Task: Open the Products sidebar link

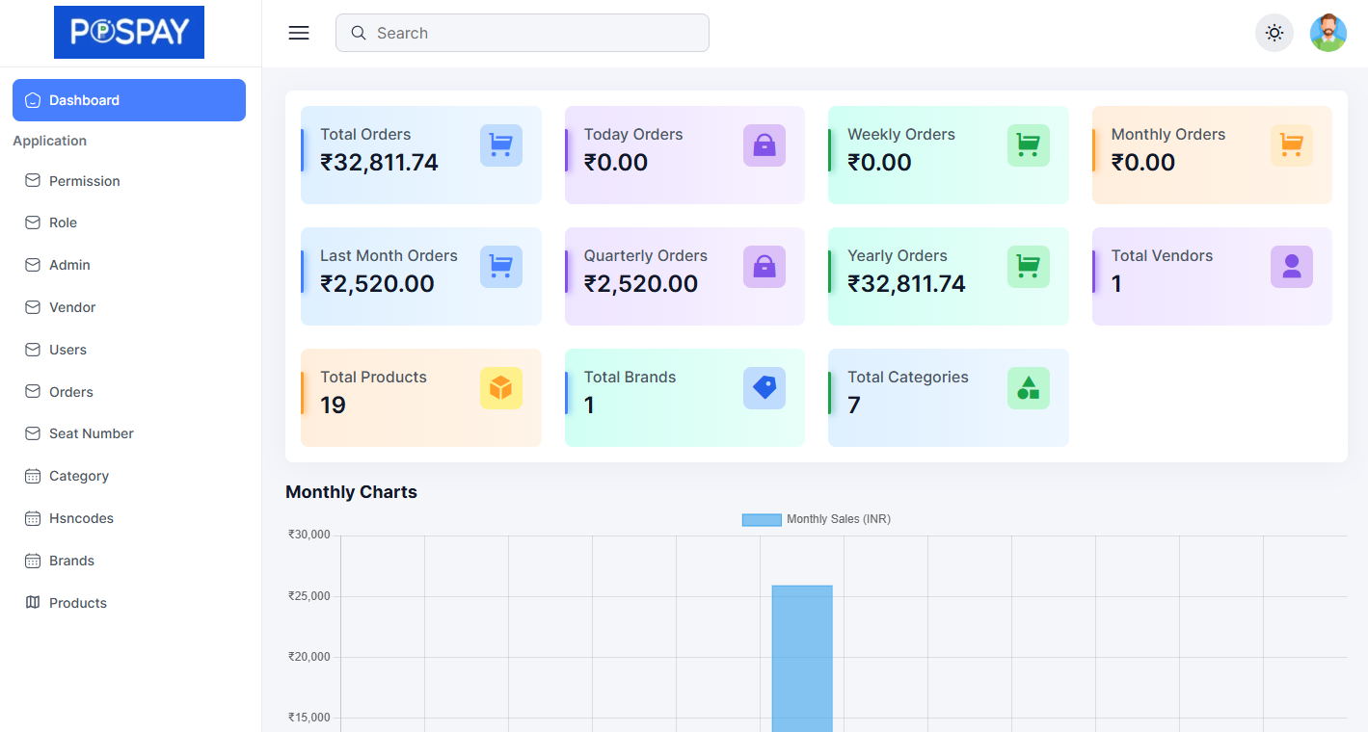Action: [77, 603]
